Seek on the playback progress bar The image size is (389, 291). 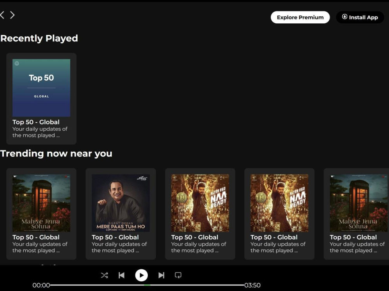click(x=147, y=285)
